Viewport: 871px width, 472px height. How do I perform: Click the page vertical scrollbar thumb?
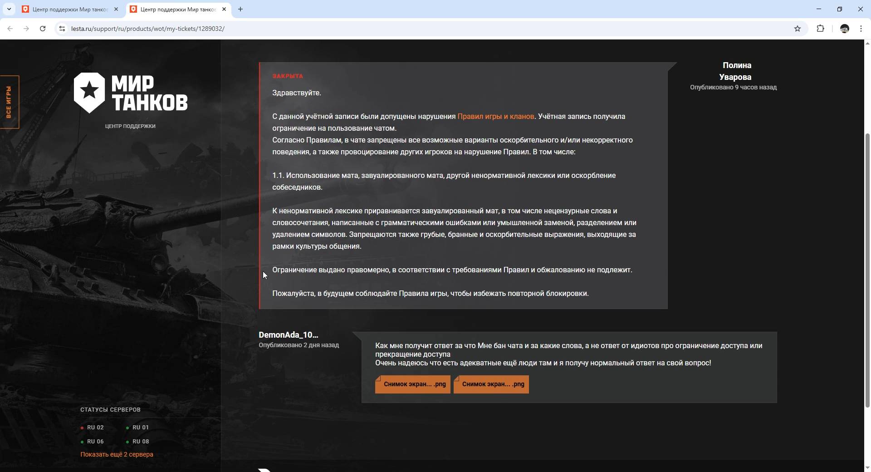click(867, 270)
